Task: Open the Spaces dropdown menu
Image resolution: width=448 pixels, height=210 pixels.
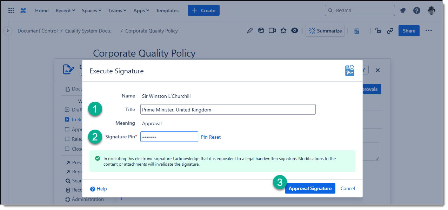Action: [92, 10]
